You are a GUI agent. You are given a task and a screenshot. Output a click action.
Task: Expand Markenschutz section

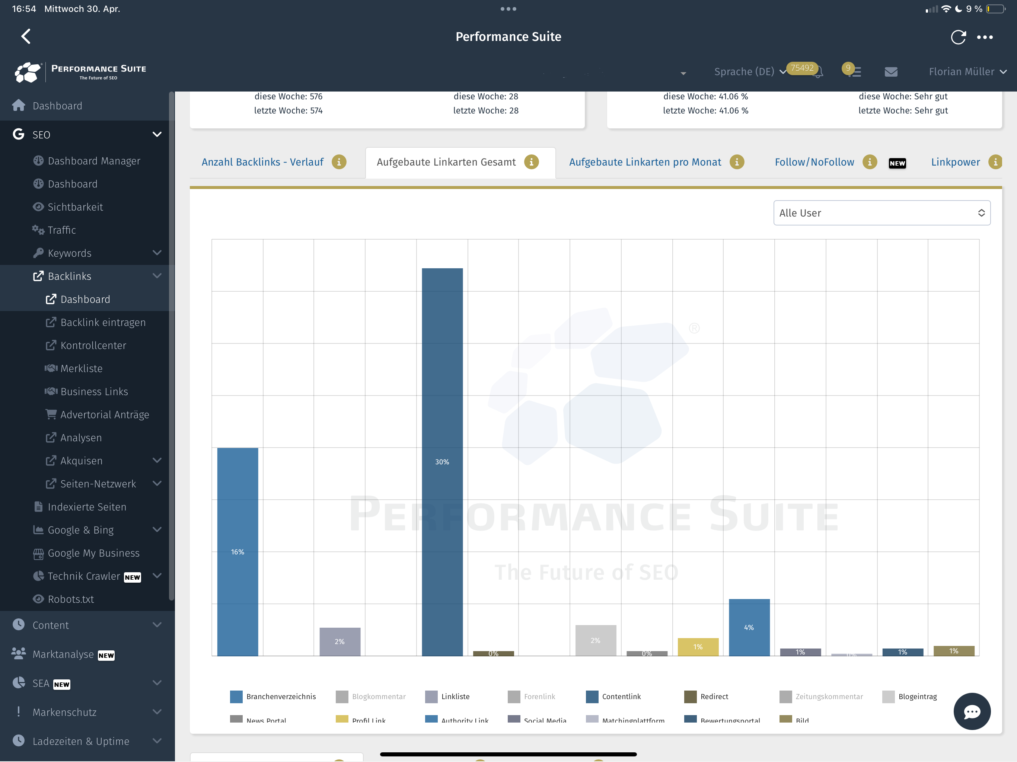pos(157,712)
